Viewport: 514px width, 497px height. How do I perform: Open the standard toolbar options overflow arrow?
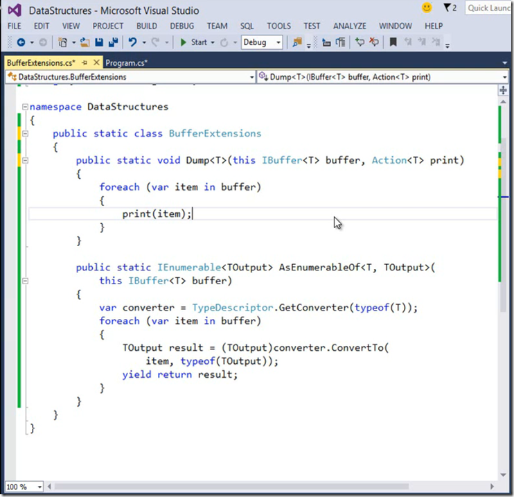click(308, 46)
